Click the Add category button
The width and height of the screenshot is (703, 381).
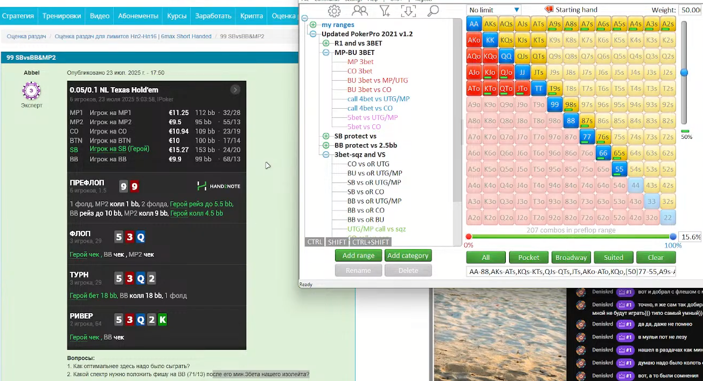click(408, 256)
